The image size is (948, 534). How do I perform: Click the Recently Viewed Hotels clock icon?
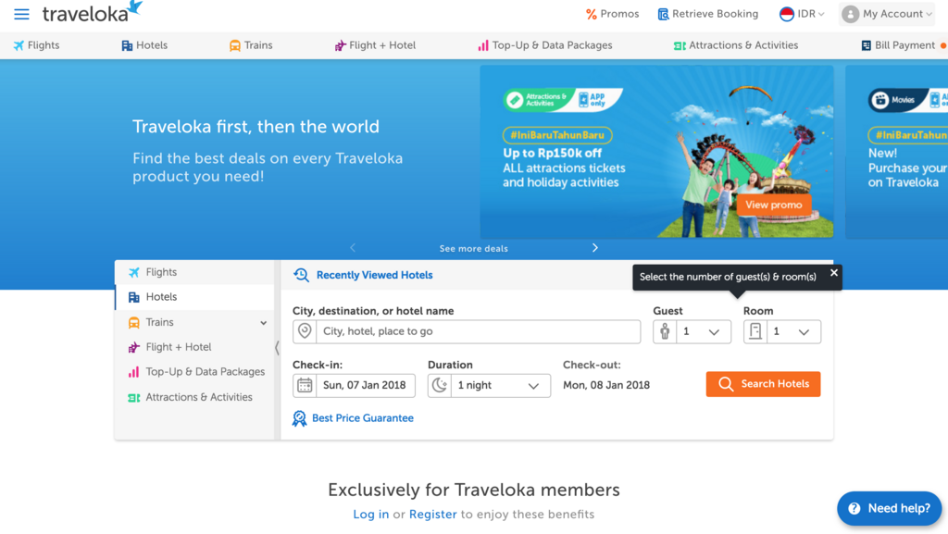(301, 275)
